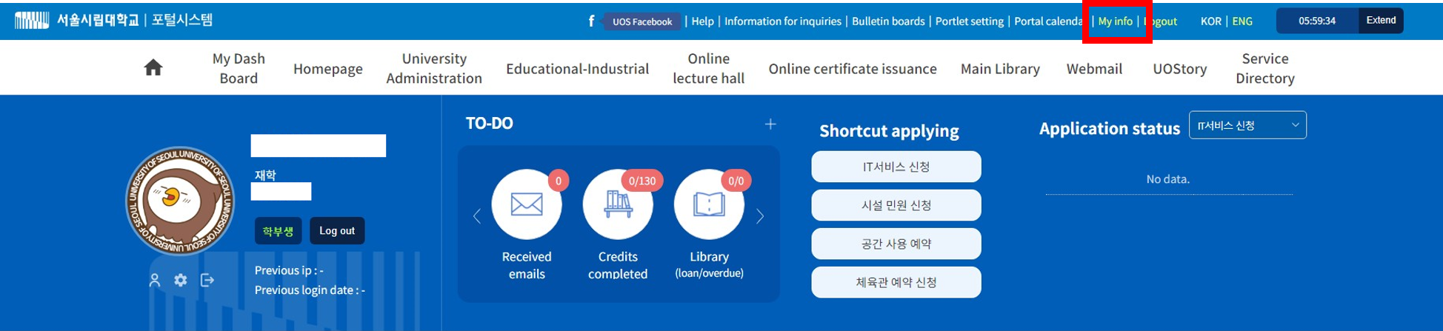Expand the IT서비스 신청 application status dropdown

point(1247,125)
